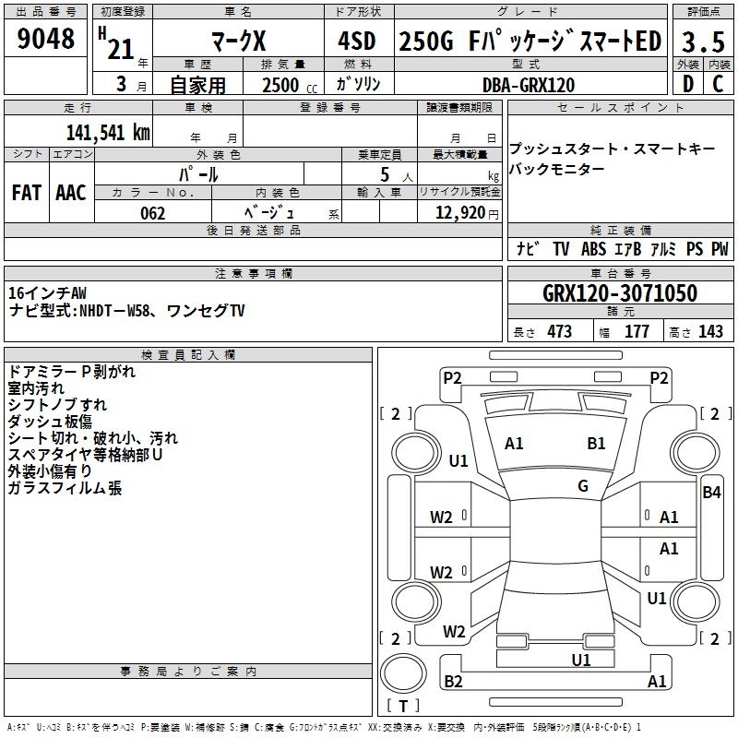Viewport: 738px width, 738px height.
Task: Click the damage legend line at bottom
Action: [325, 727]
